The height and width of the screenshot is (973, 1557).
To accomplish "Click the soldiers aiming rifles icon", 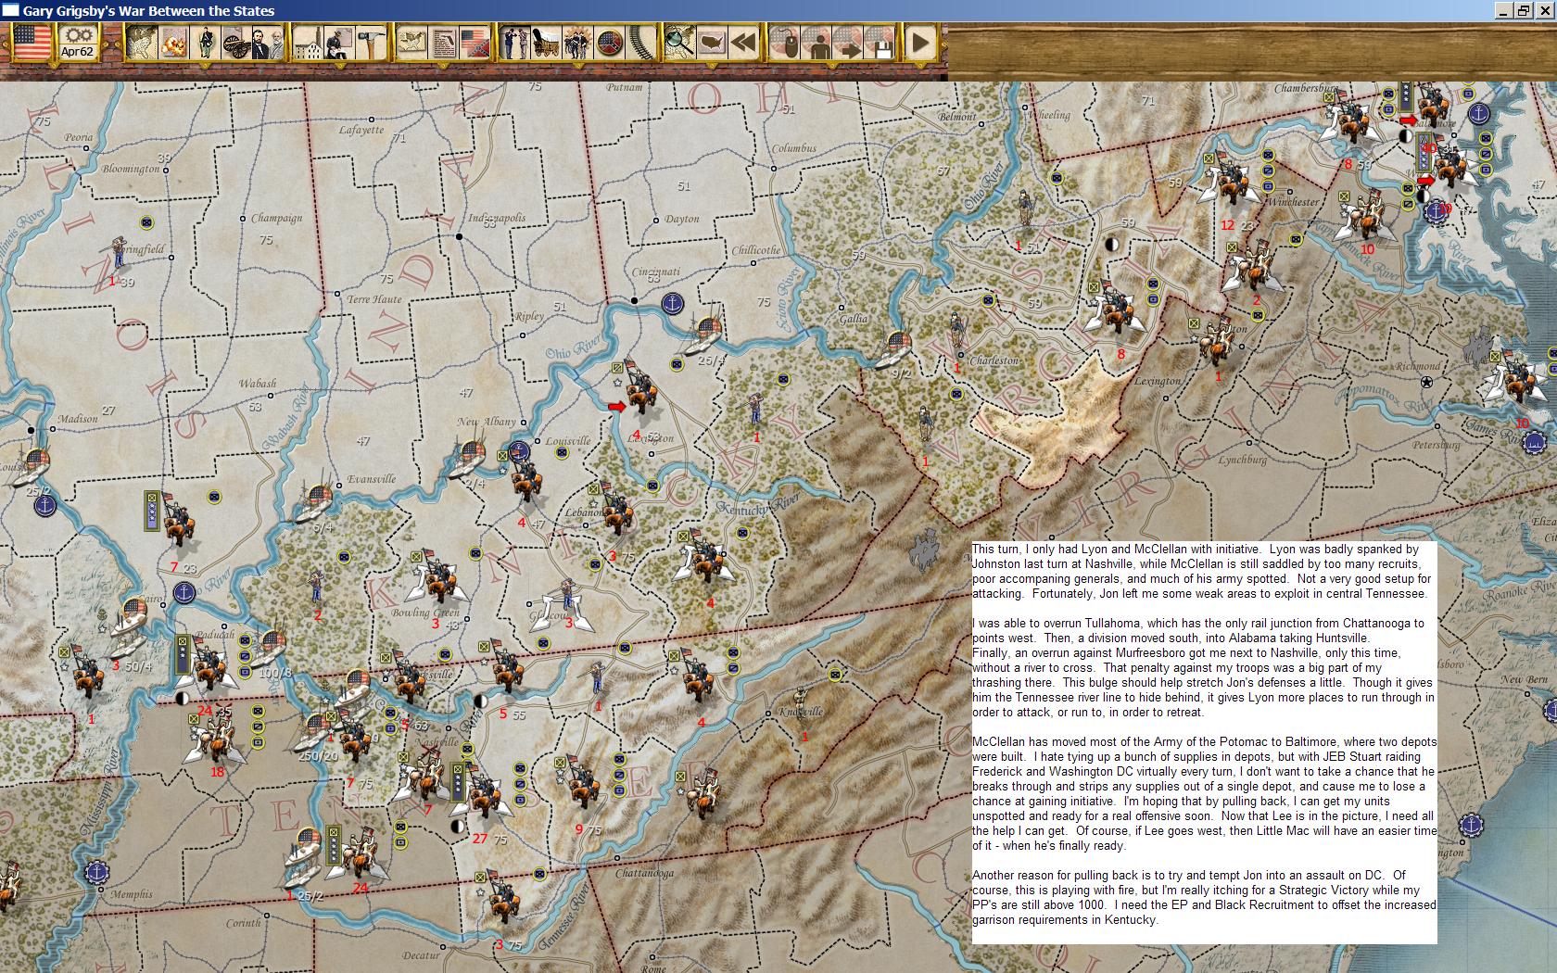I will point(514,43).
